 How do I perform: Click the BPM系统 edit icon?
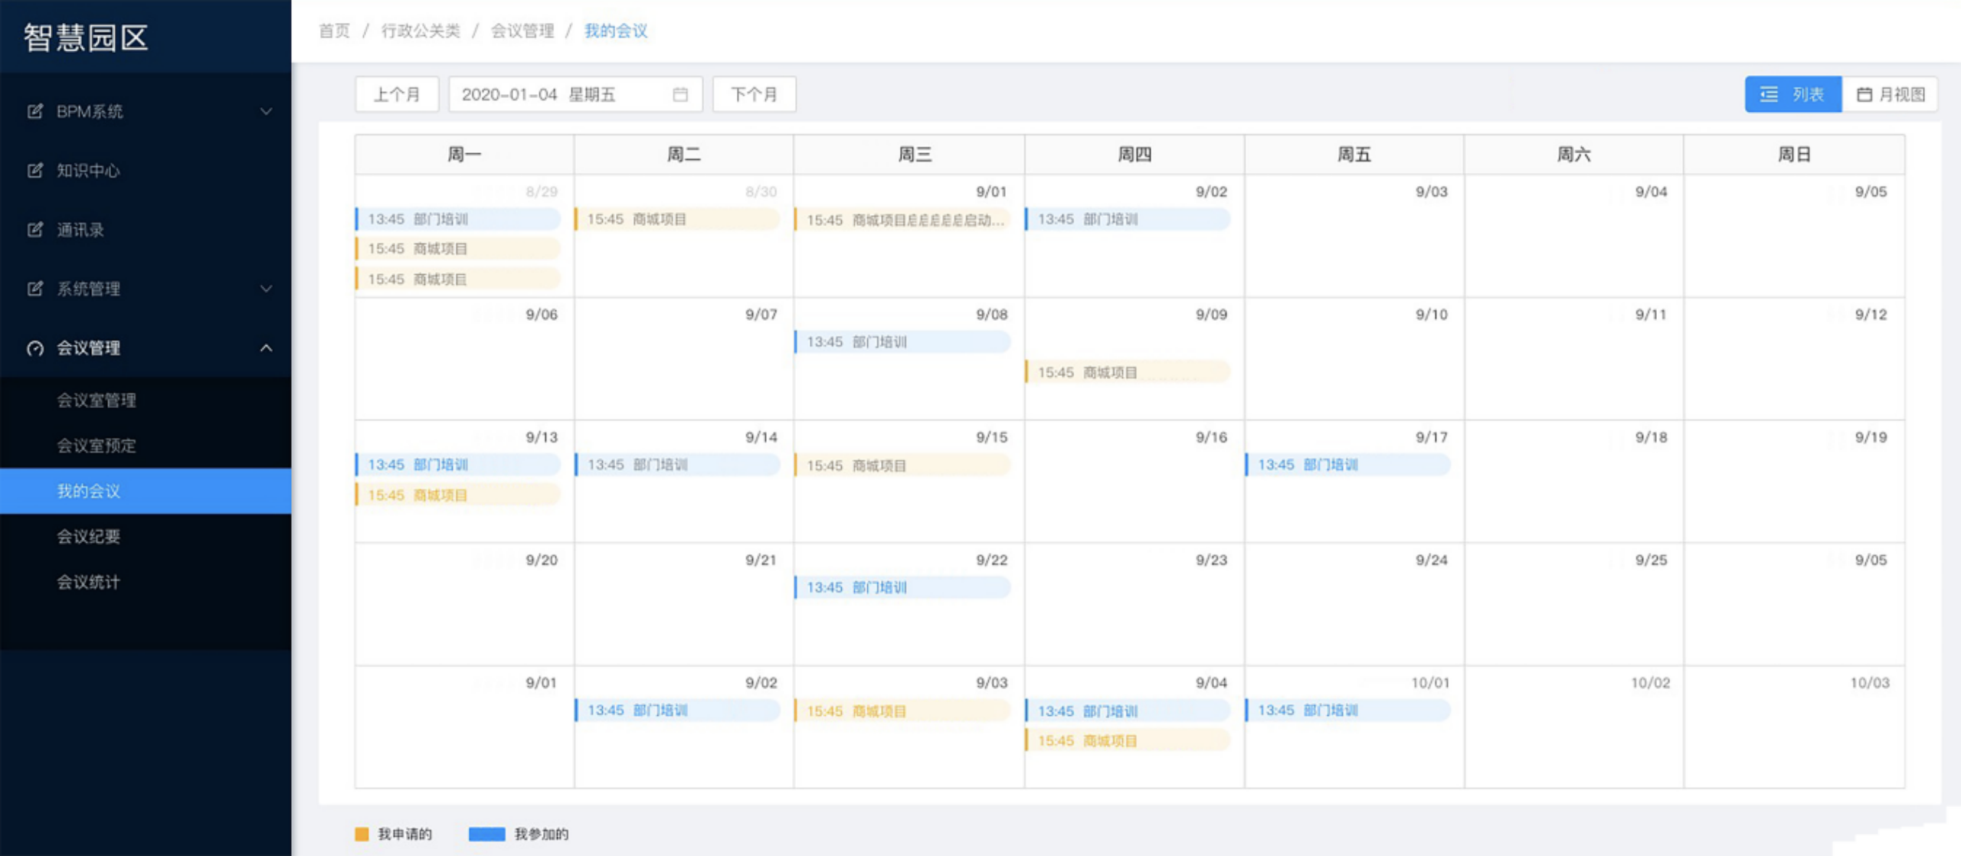pos(35,111)
